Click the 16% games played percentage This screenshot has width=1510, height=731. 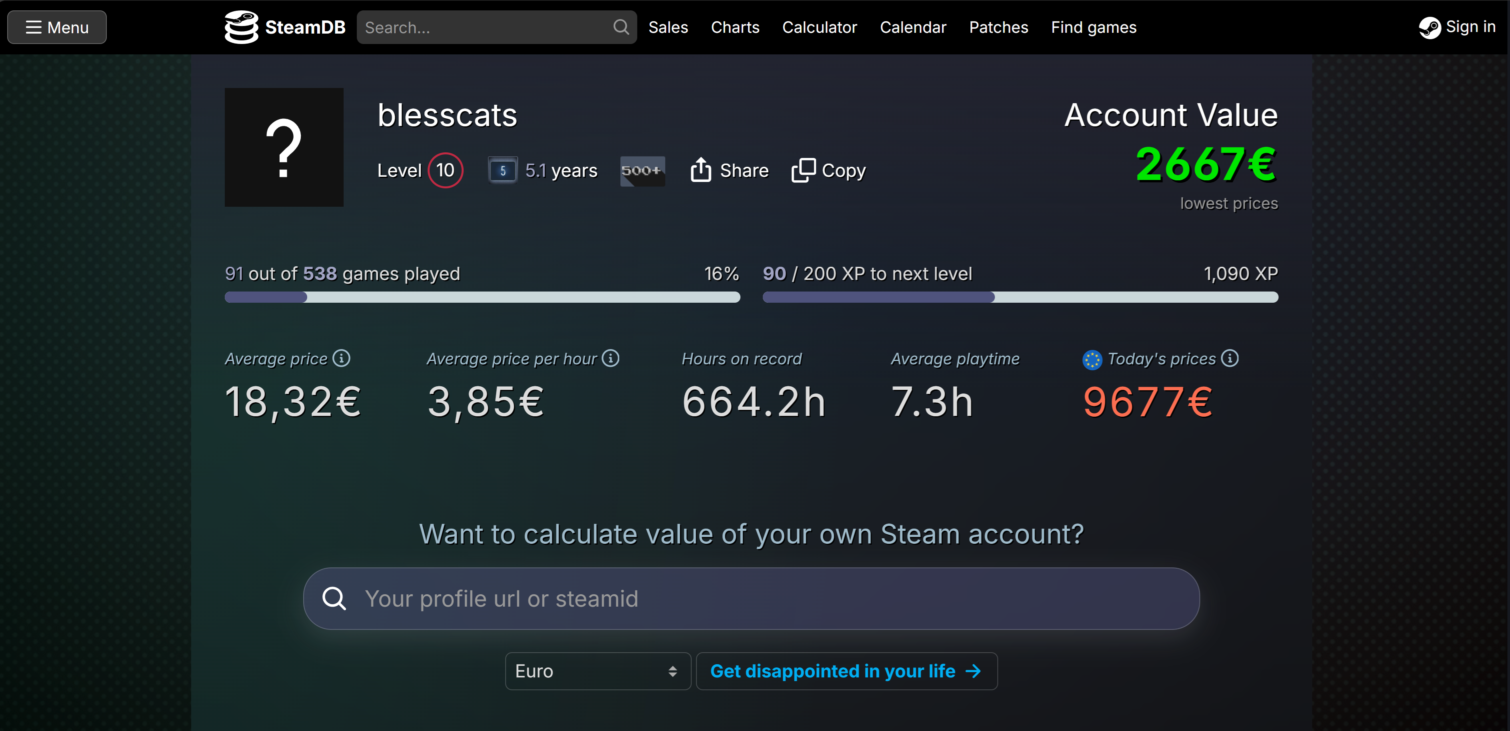pyautogui.click(x=722, y=274)
